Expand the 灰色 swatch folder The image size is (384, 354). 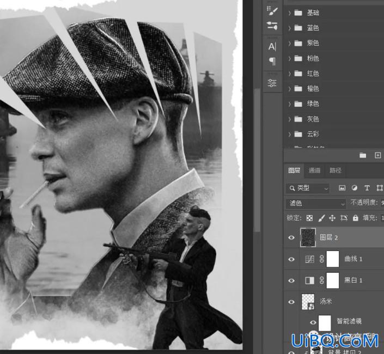[289, 119]
